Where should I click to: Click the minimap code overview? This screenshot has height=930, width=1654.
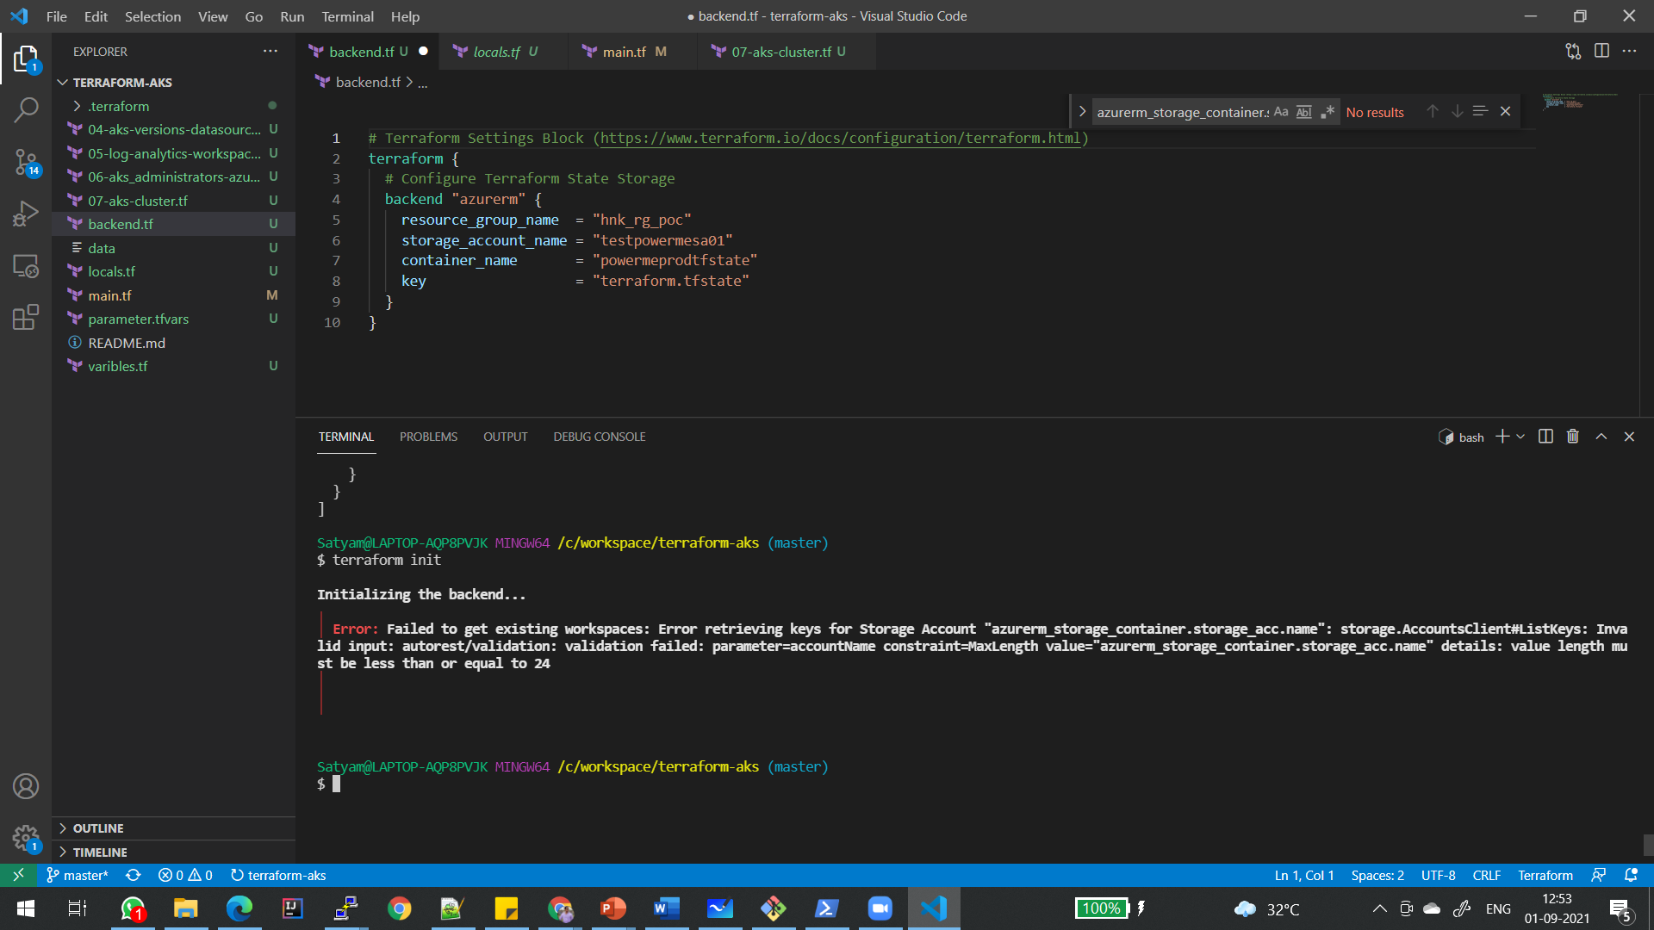(1564, 102)
